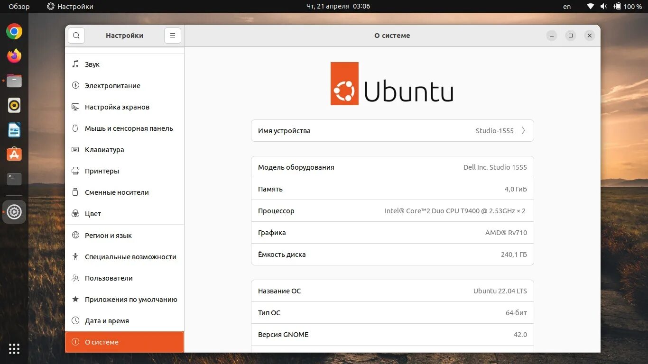Open Files manager from dock
This screenshot has height=364, width=648.
(x=14, y=81)
